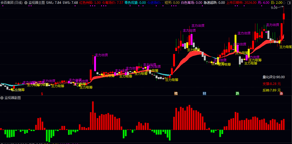Click the 急速超跌: 0.00 value

pos(214,3)
